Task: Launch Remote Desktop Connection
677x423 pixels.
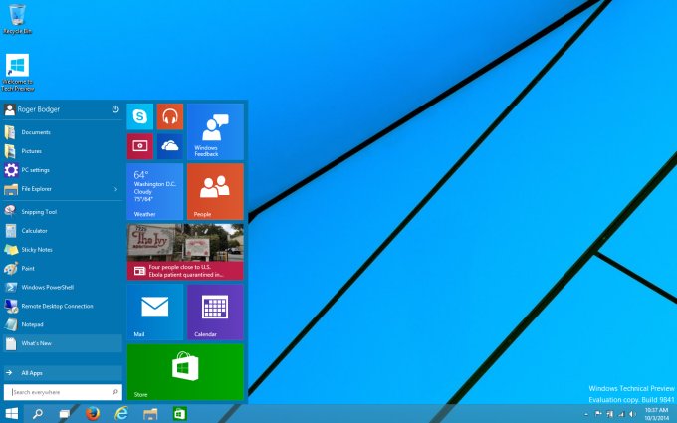Action: point(63,306)
